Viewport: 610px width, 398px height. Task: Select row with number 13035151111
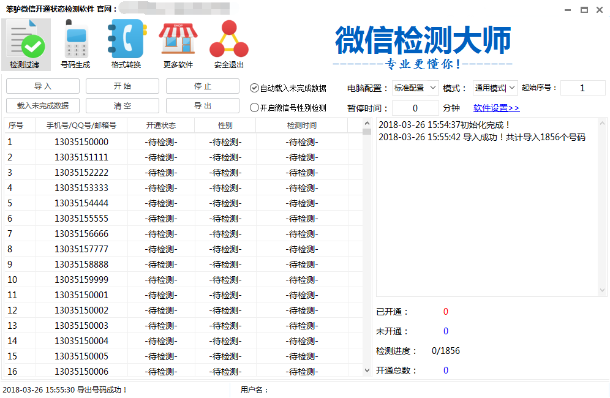coord(184,157)
